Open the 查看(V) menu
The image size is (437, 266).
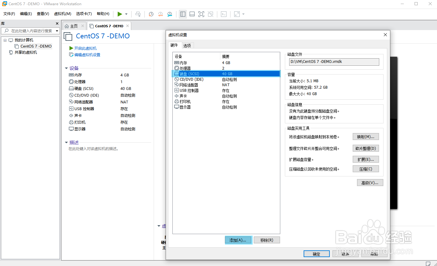(x=43, y=14)
